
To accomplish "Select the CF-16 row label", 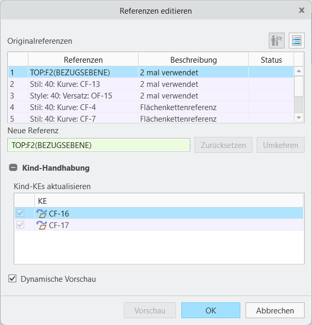I will tap(59, 213).
